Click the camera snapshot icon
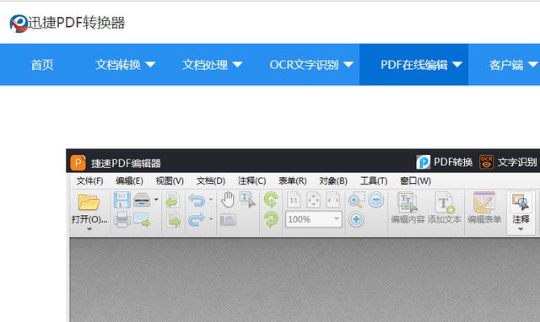Screen dimensions: 540x322 click(228, 219)
